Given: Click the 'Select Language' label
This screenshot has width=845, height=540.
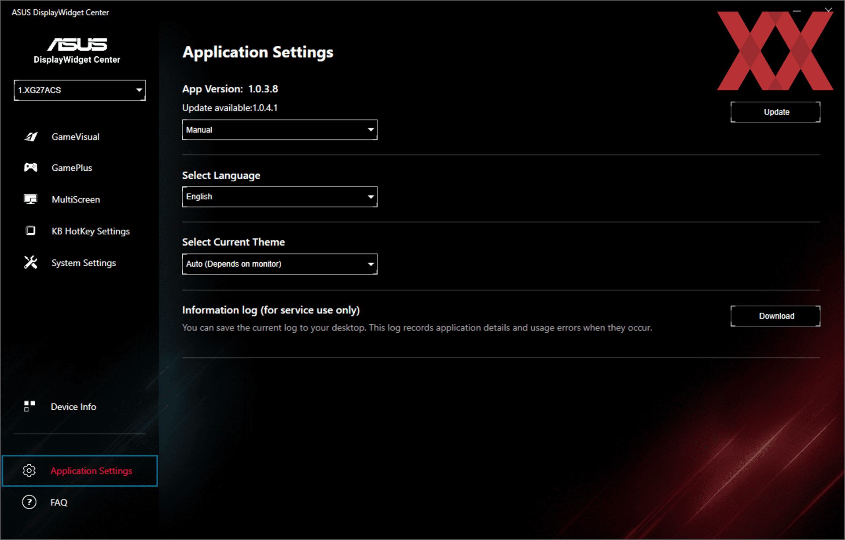Looking at the screenshot, I should [221, 176].
